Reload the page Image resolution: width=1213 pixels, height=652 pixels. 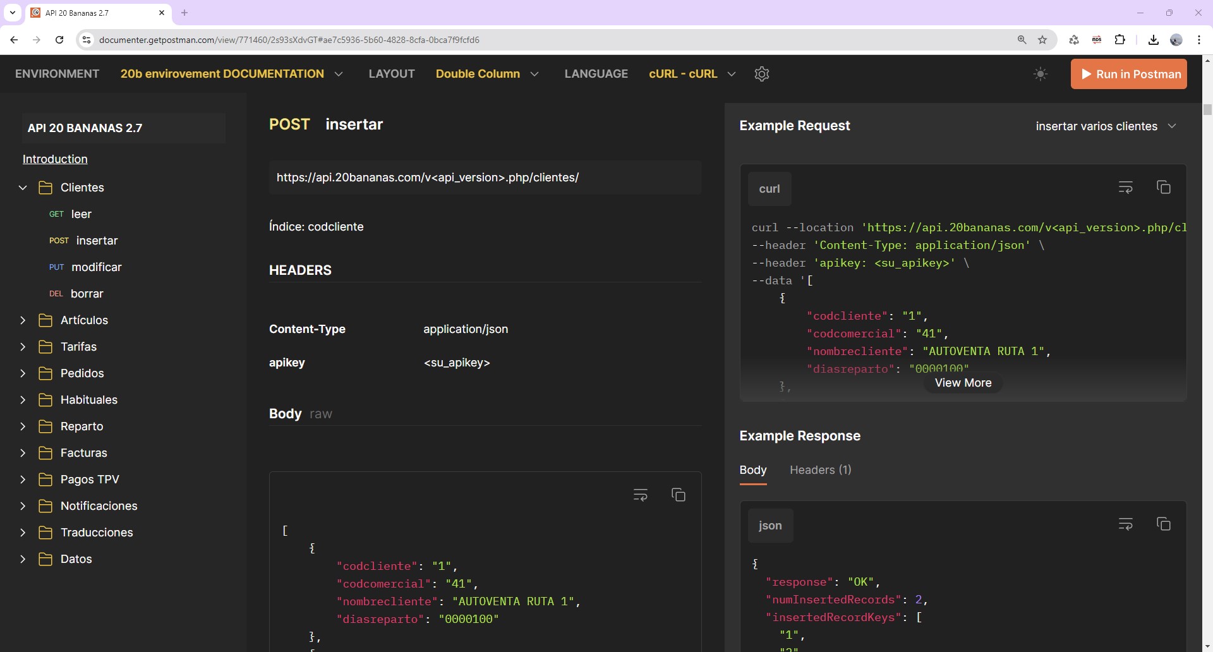(x=59, y=40)
